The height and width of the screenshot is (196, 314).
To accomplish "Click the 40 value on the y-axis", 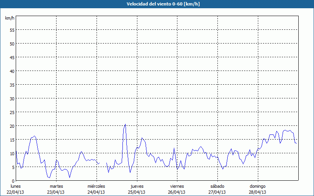I will point(12,71).
